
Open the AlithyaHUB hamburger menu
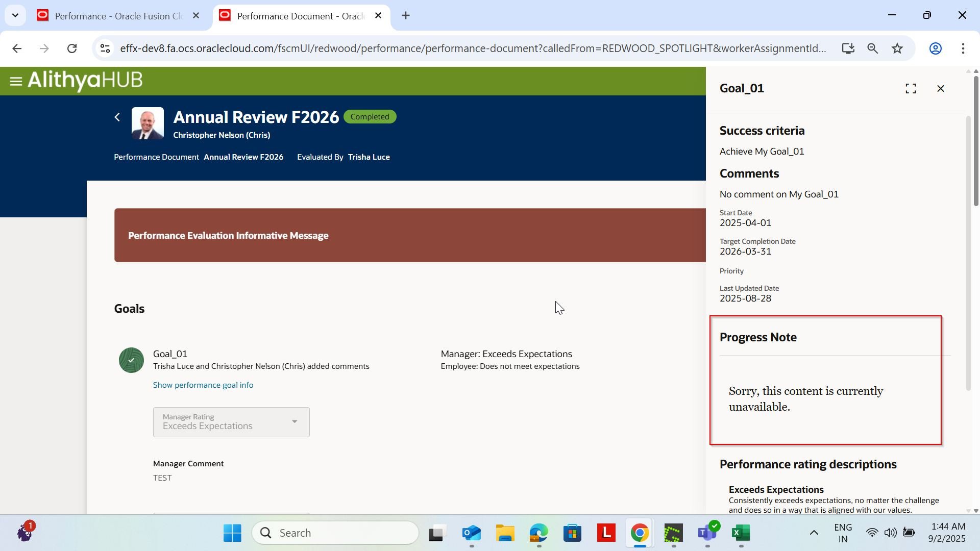(x=16, y=81)
